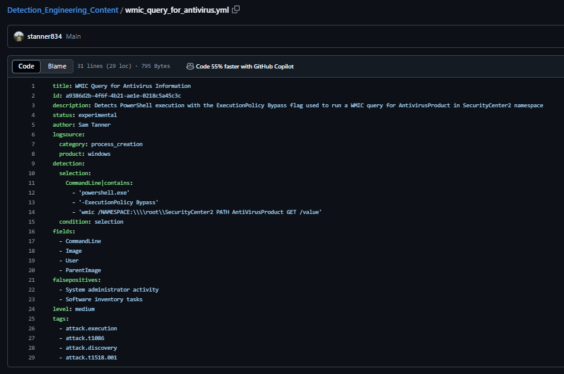Open the Detection_Engineering_Content repository link

(x=63, y=10)
